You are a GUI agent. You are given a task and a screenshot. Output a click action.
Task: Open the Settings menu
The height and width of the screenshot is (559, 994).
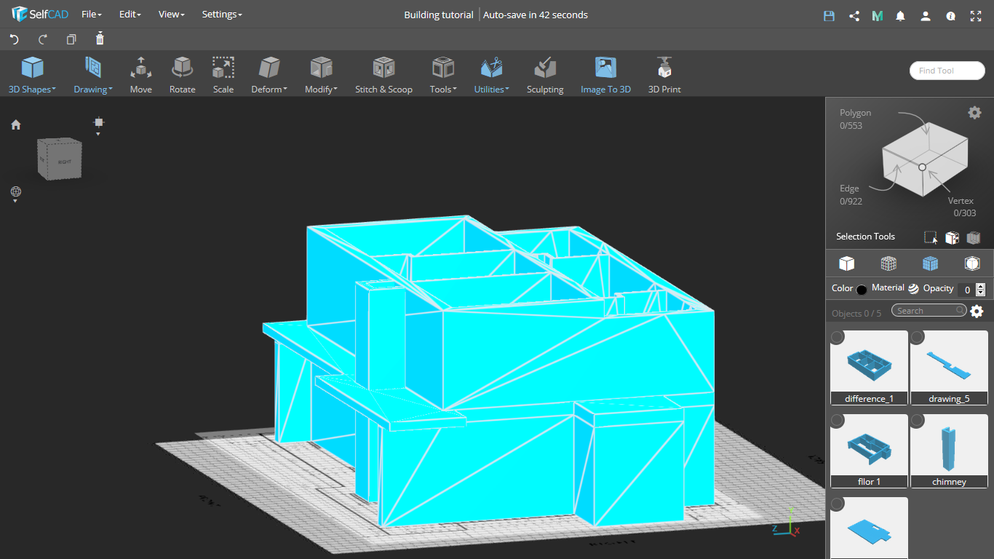(222, 15)
